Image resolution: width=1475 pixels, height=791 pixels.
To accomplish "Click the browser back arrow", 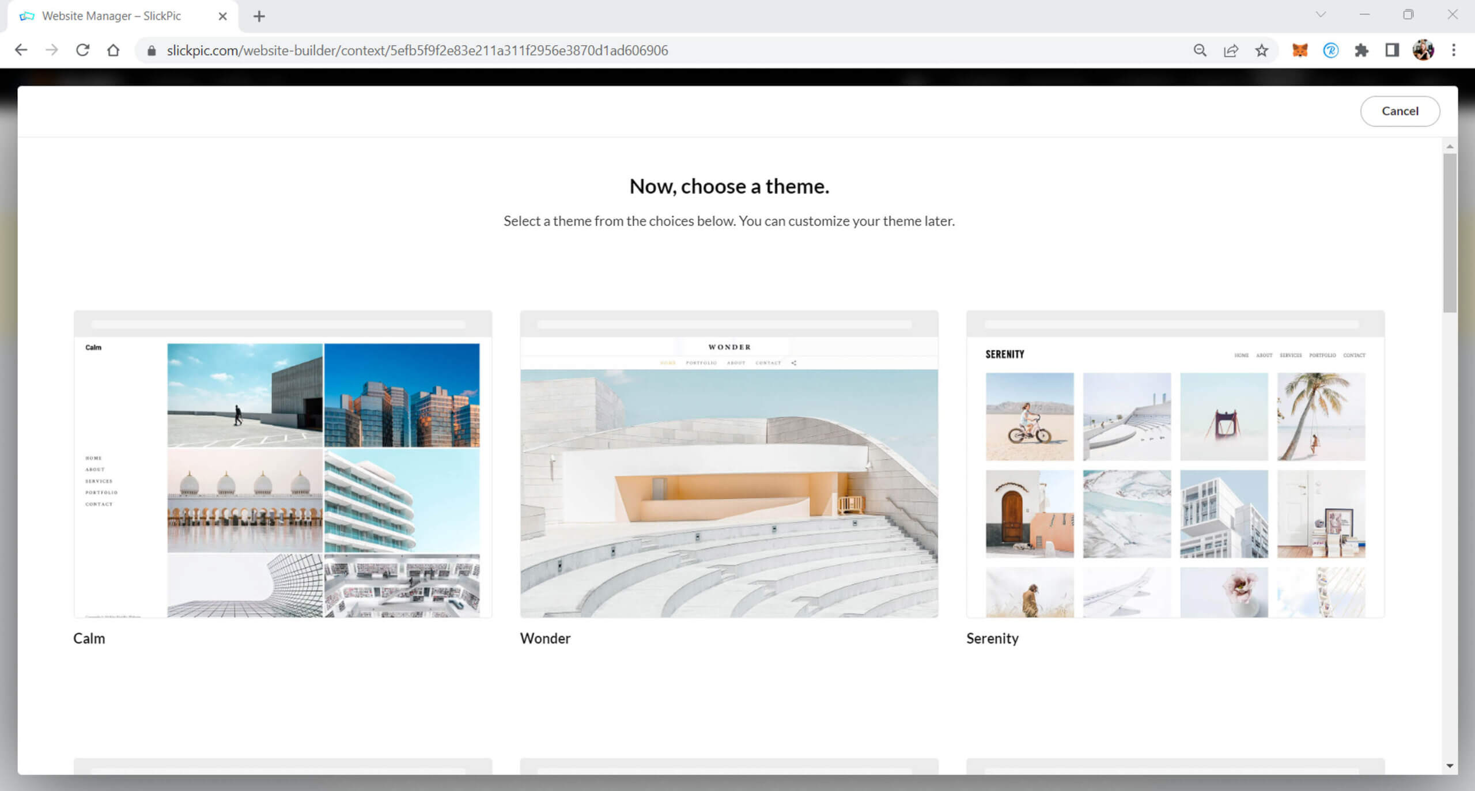I will tap(21, 50).
